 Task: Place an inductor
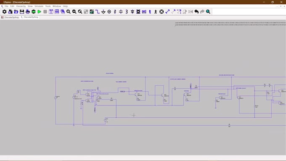point(127,12)
